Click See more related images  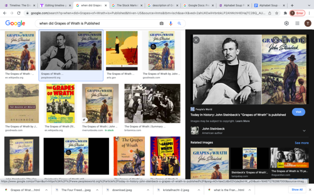[302, 143]
